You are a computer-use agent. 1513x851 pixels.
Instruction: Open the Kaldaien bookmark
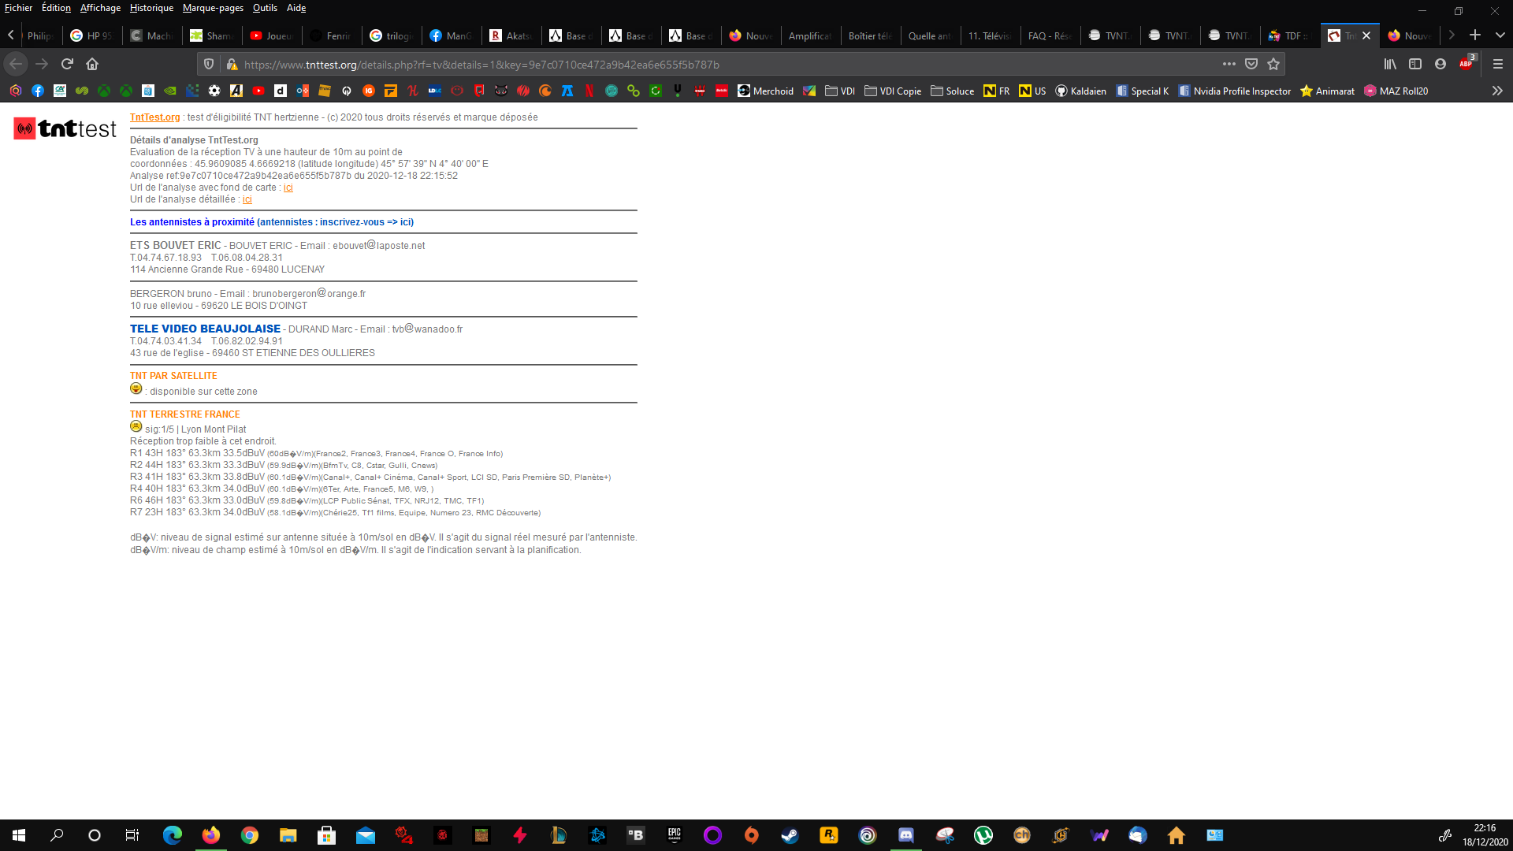pyautogui.click(x=1080, y=91)
